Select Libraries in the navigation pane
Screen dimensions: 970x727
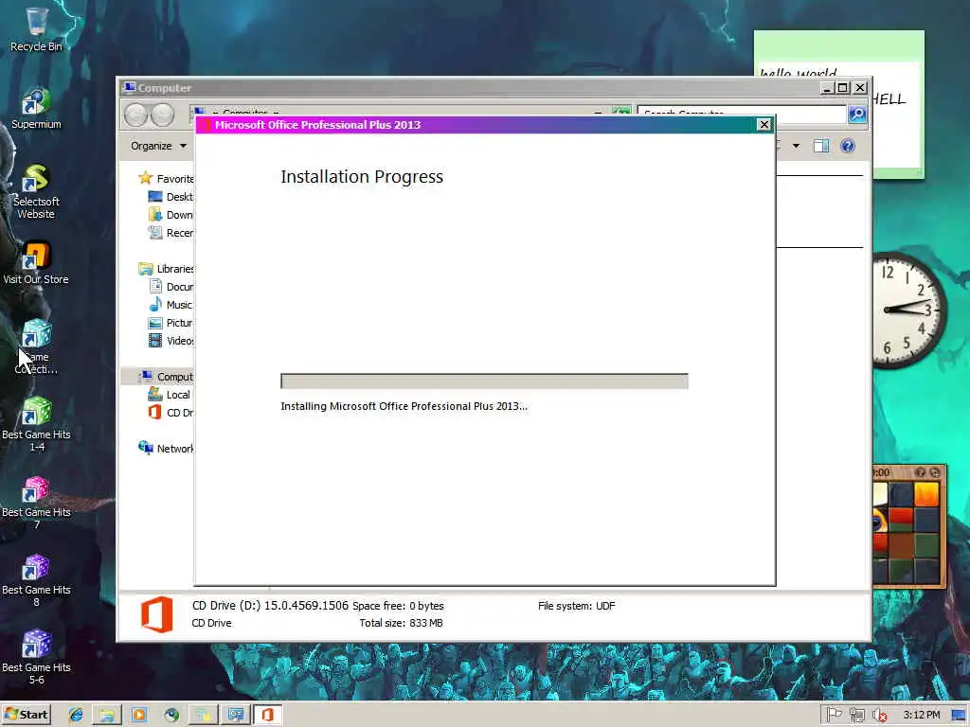click(166, 268)
